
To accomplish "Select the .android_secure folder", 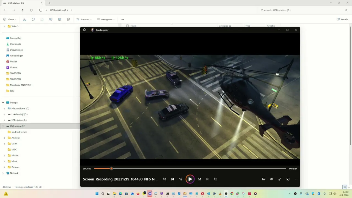I will [19, 132].
